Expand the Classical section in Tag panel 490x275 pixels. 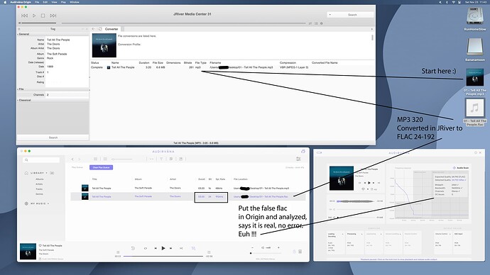click(x=24, y=100)
